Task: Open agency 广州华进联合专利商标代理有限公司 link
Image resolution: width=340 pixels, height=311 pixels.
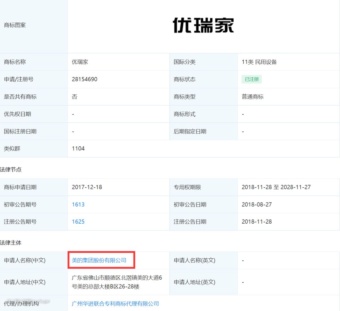Action: (x=115, y=303)
